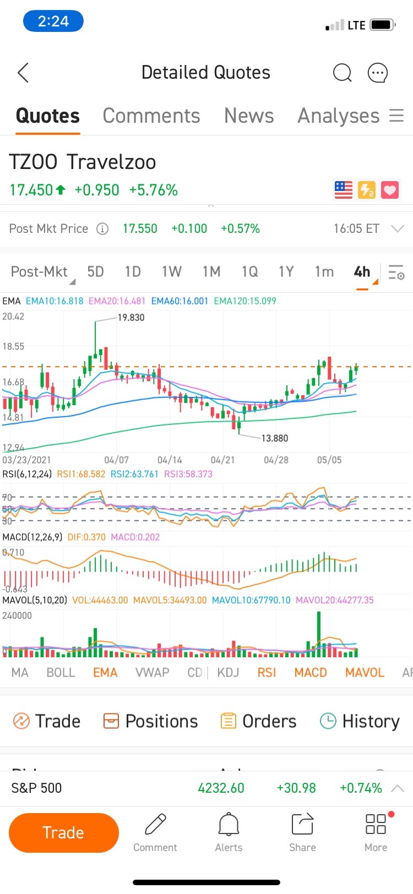Open the chat bubble messages icon
The width and height of the screenshot is (413, 894).
click(378, 73)
